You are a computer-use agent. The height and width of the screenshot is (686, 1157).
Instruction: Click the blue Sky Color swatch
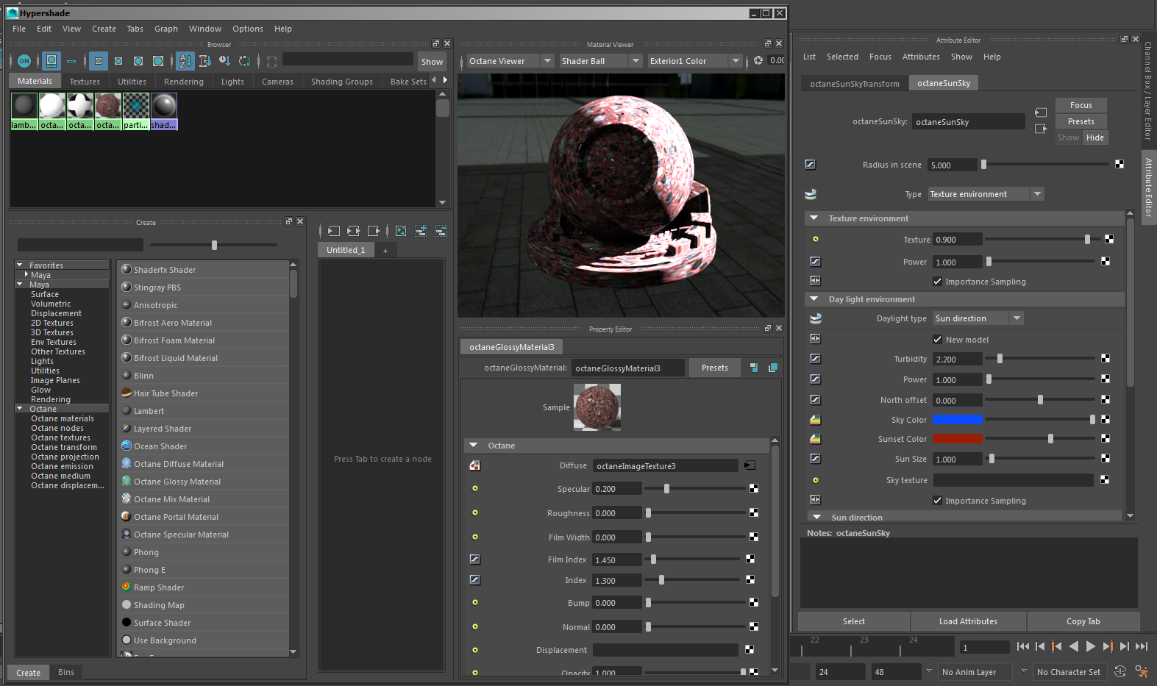(957, 420)
